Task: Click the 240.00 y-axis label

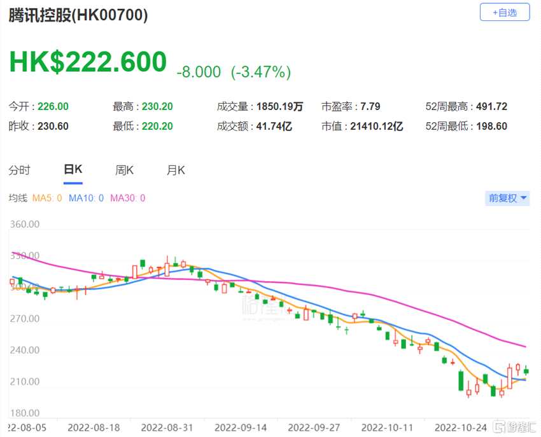Action: click(x=24, y=350)
